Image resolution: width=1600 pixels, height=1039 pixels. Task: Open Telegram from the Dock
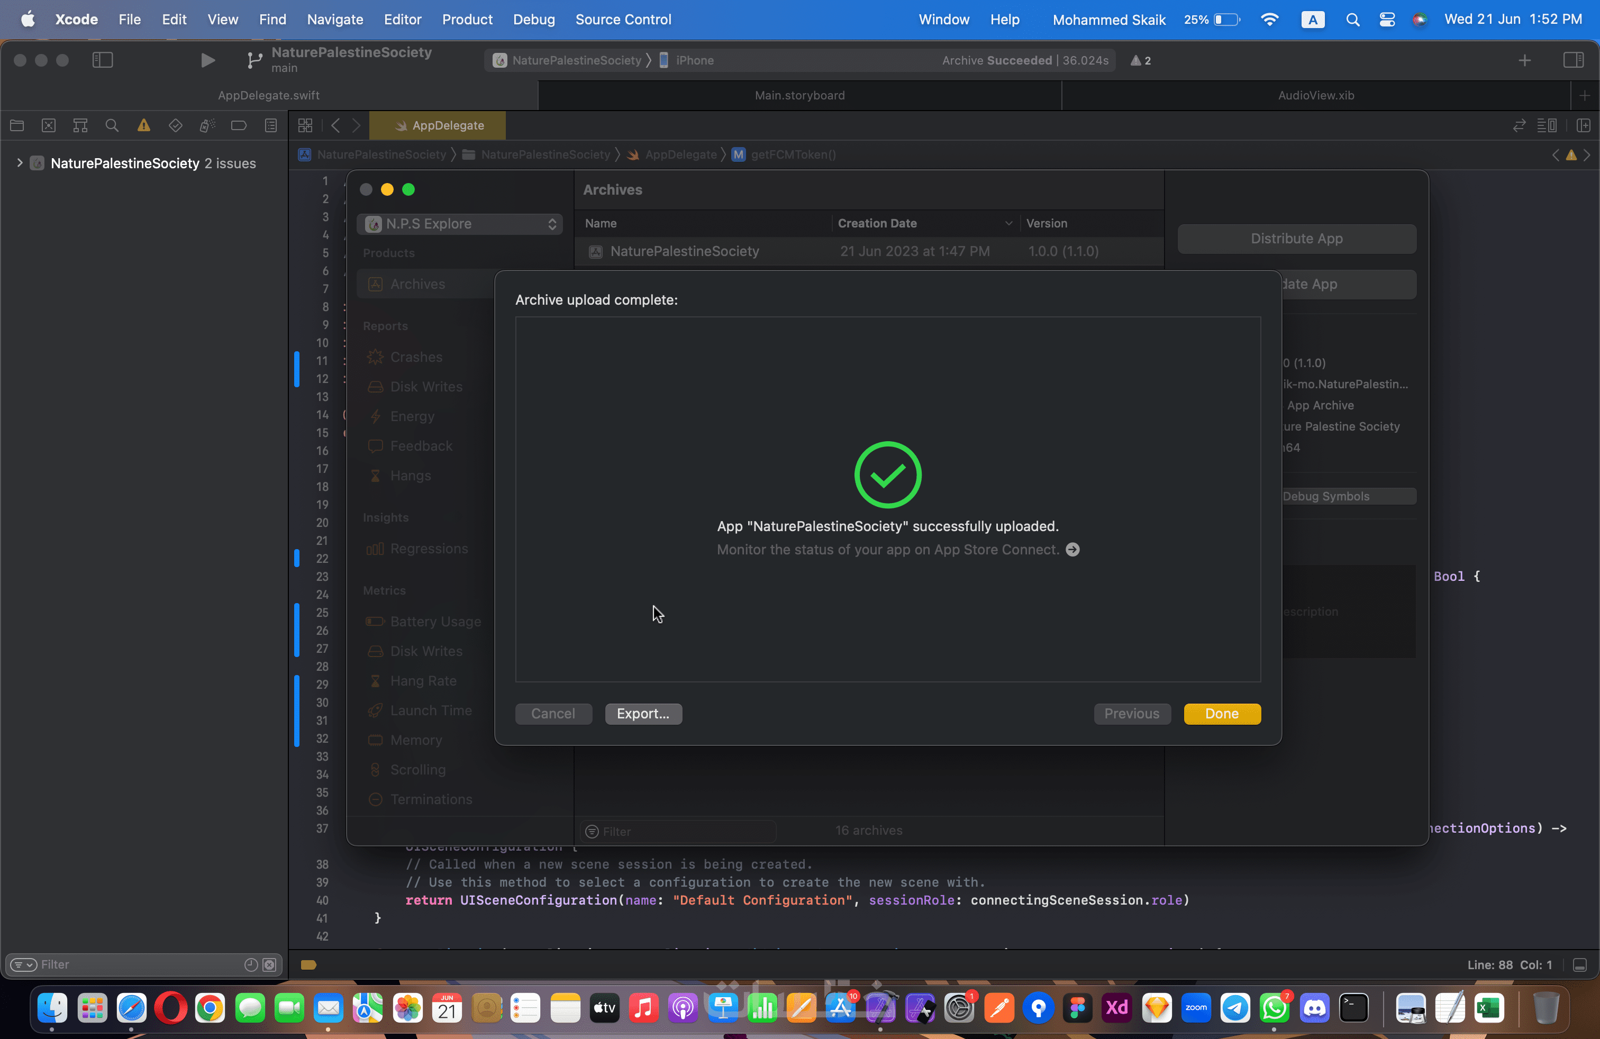pyautogui.click(x=1235, y=1007)
